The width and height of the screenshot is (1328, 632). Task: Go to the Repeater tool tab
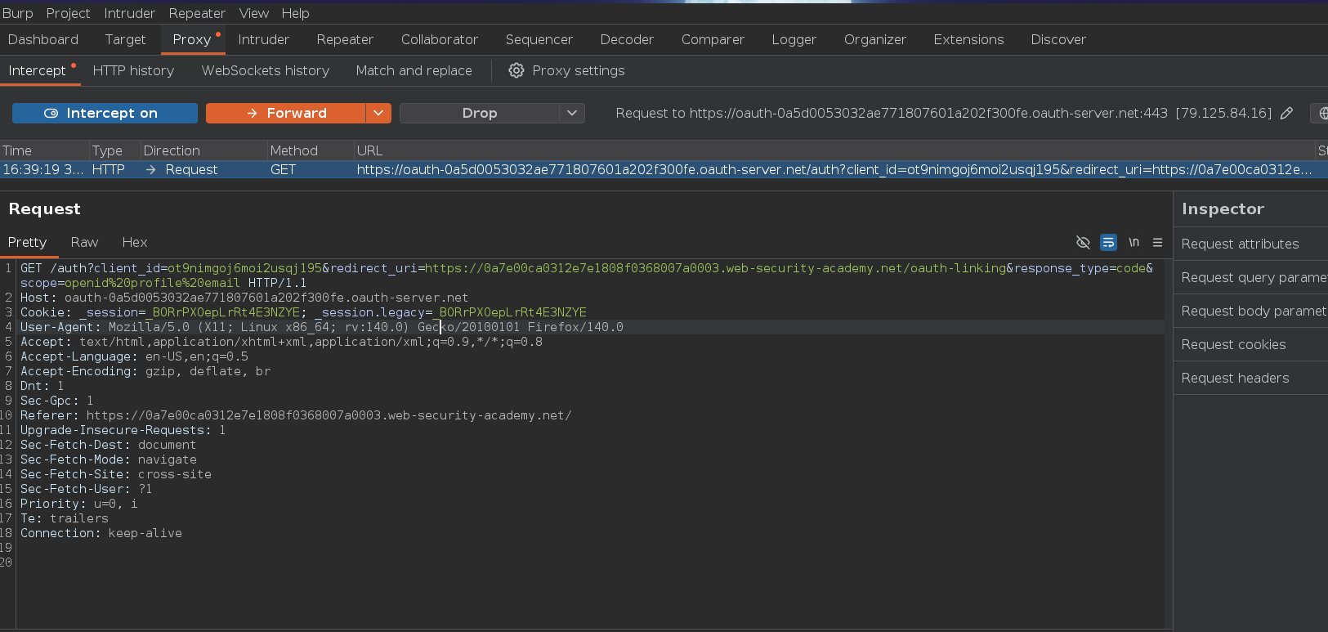[x=345, y=39]
